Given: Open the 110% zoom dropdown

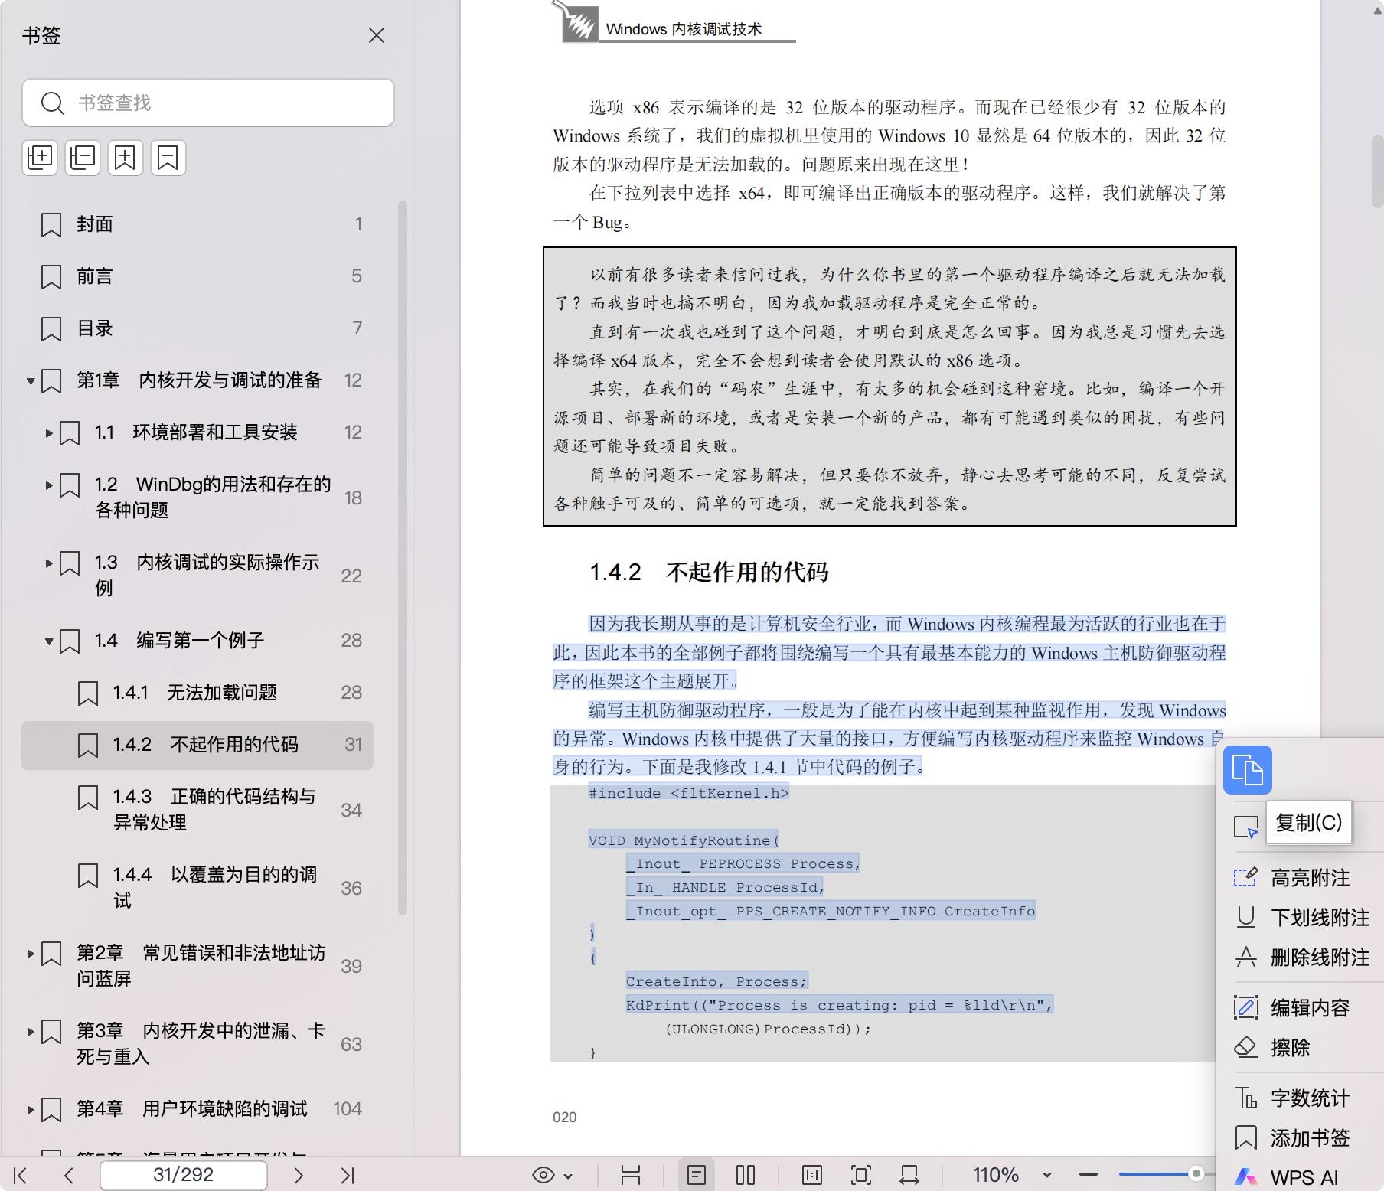Looking at the screenshot, I should pyautogui.click(x=1047, y=1175).
